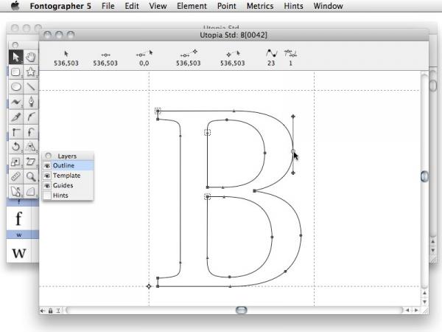Open the View menu
Viewport: 442px width, 332px height.
coord(158,6)
